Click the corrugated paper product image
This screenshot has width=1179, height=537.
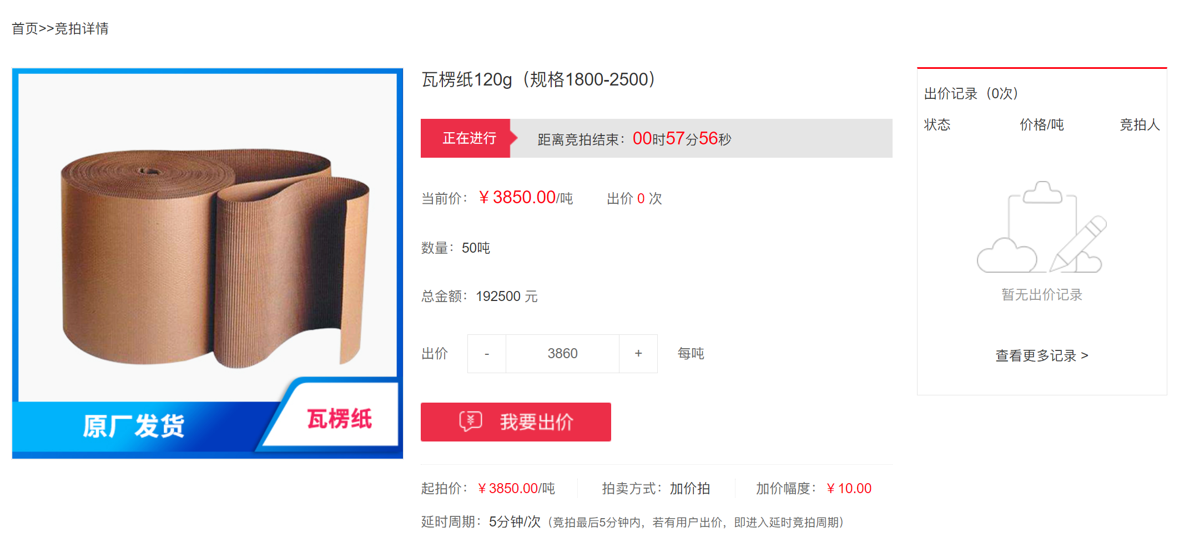pyautogui.click(x=208, y=263)
